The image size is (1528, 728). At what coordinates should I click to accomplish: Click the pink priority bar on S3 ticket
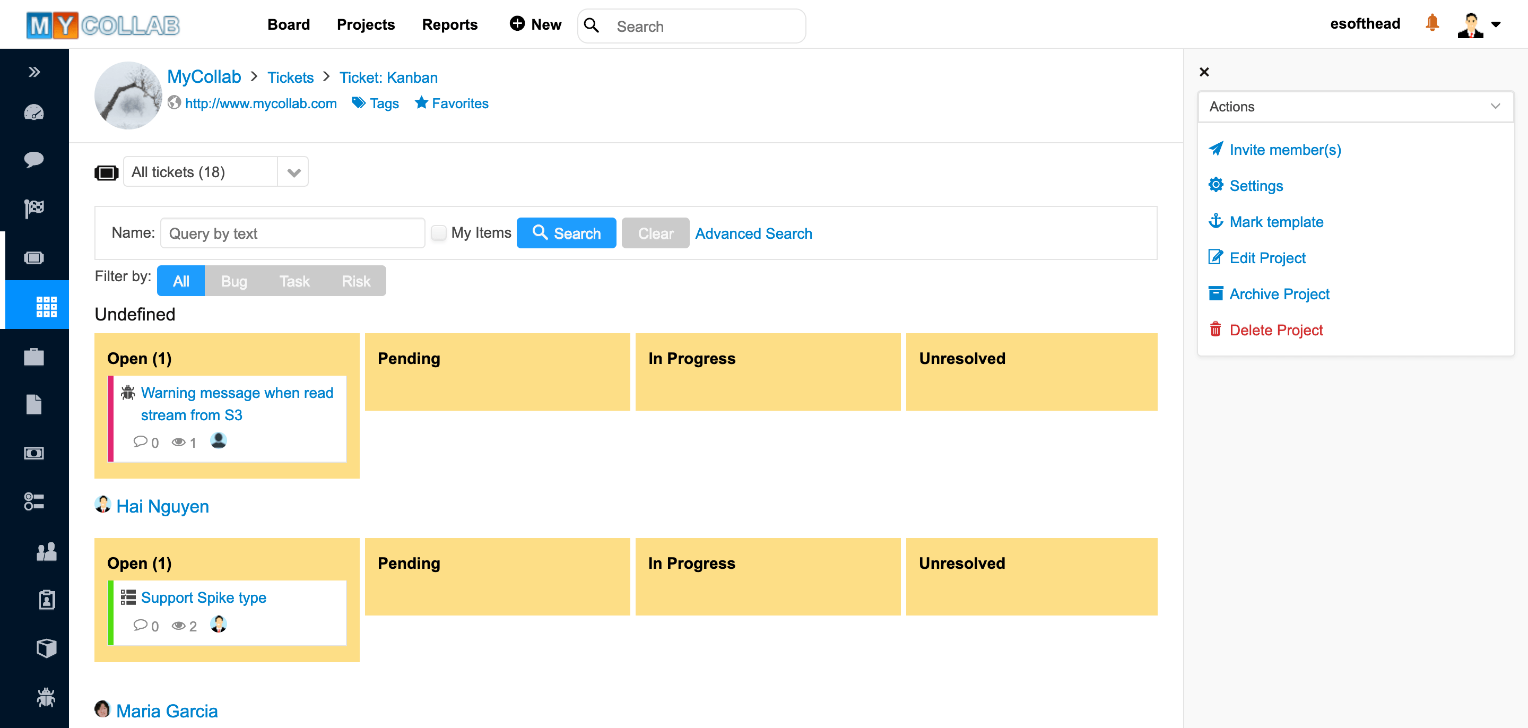pyautogui.click(x=111, y=418)
